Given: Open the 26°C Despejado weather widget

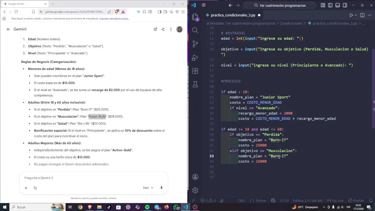Looking at the screenshot, I should pos(305,207).
